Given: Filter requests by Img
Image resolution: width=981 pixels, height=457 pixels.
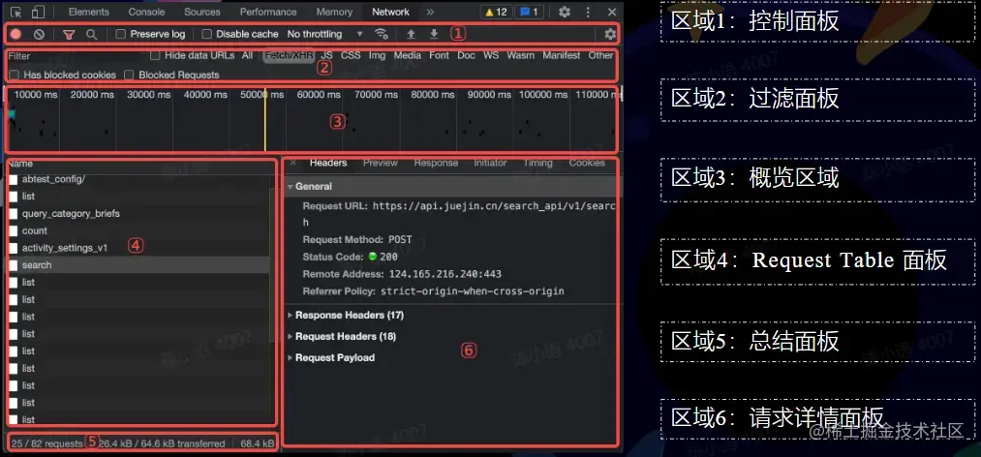Looking at the screenshot, I should tap(378, 55).
